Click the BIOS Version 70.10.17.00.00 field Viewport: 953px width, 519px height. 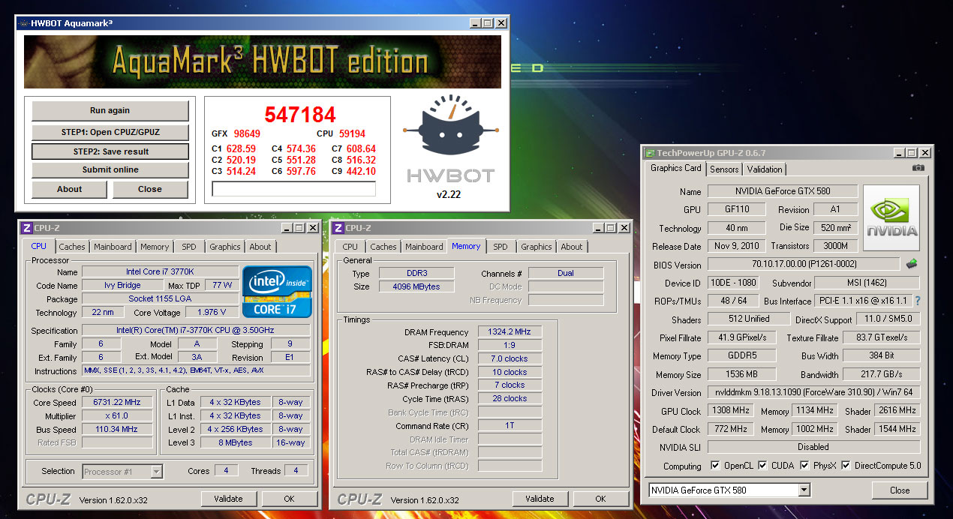(x=804, y=265)
